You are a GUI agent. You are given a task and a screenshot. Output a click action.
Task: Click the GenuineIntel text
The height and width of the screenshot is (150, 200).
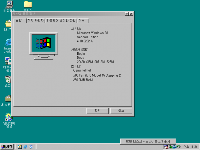point(82,70)
